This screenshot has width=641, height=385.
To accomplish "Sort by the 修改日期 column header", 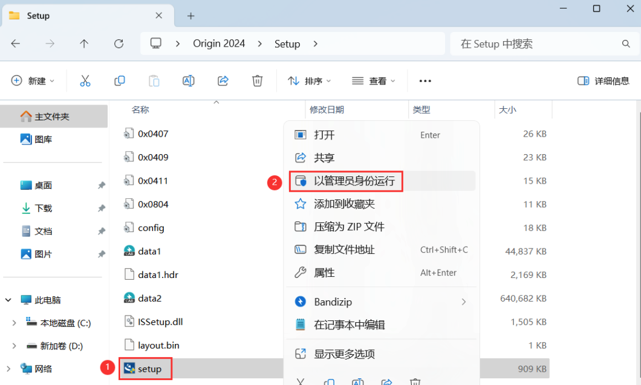I will [327, 109].
